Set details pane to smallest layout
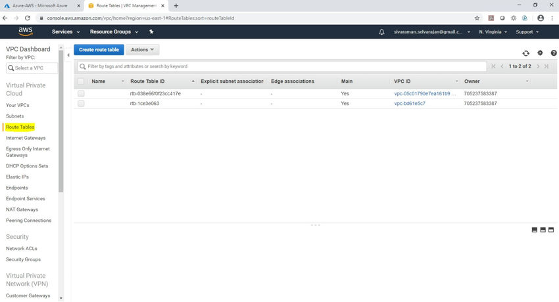Image resolution: width=559 pixels, height=302 pixels. 535,230
